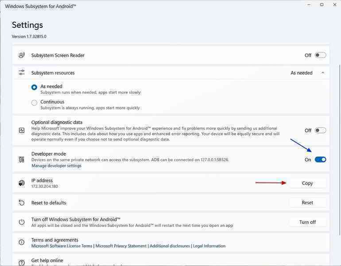Maximize the Windows Subsystem for Android window

[322, 5]
